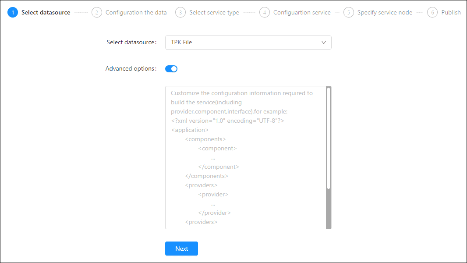The width and height of the screenshot is (467, 263).
Task: Click the step 5 number circle
Action: (348, 12)
